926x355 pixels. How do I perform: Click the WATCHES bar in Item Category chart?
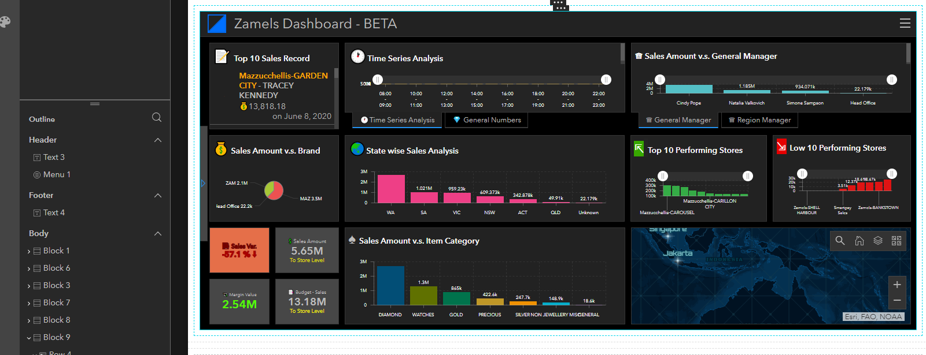pos(423,296)
